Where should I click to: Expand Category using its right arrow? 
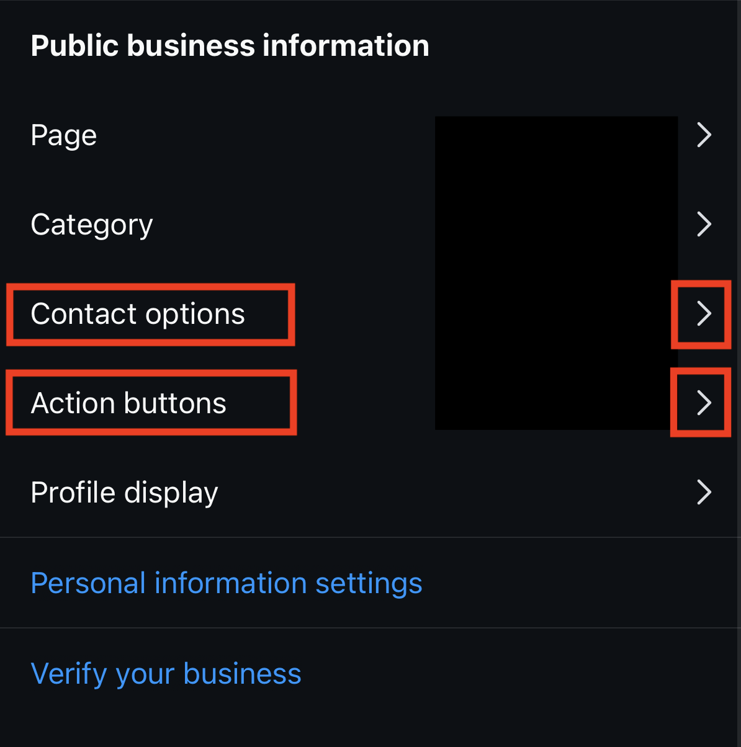click(704, 224)
